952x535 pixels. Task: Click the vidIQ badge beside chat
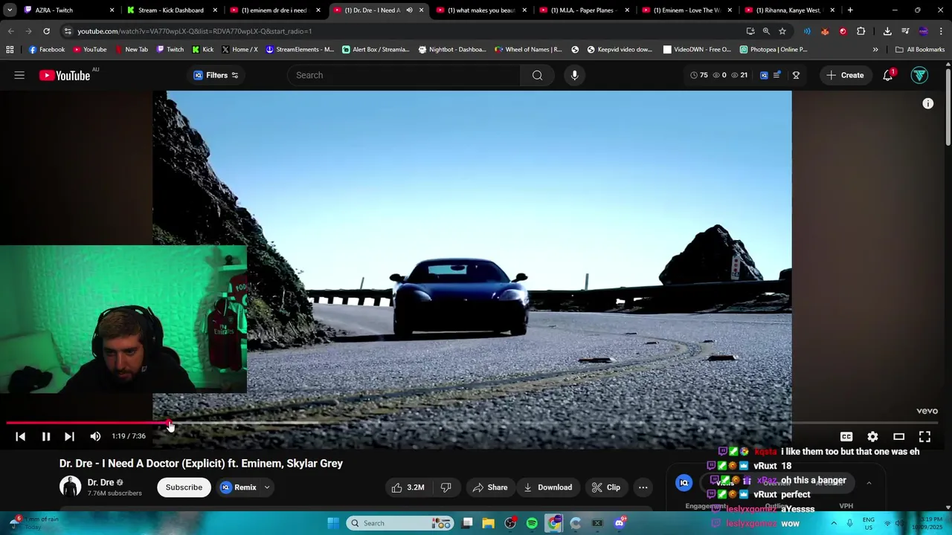[x=684, y=483]
